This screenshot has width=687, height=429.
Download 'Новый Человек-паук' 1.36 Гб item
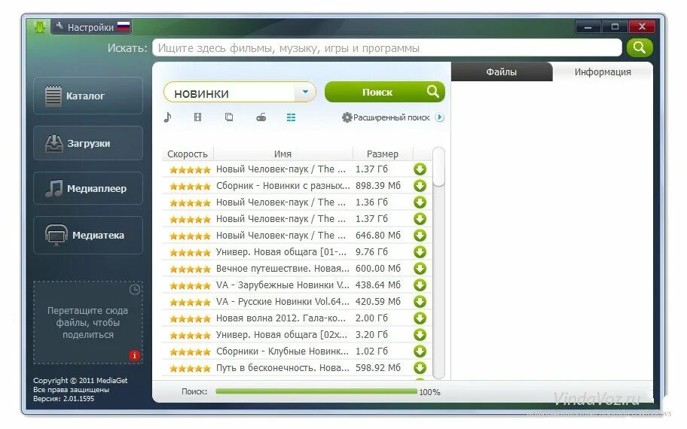pyautogui.click(x=420, y=202)
